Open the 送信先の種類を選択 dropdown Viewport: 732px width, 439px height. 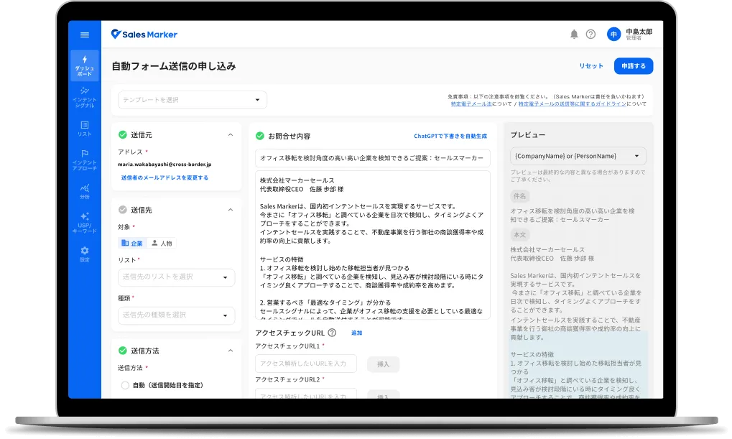177,315
